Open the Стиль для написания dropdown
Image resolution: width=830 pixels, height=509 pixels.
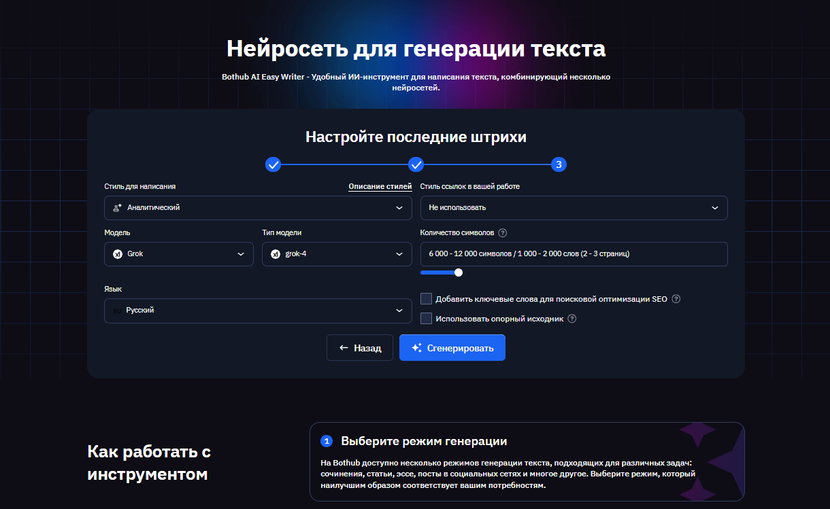[x=259, y=207]
